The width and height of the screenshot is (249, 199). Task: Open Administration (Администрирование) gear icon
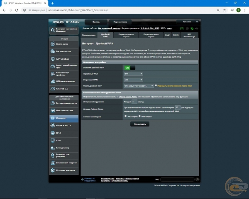53,155
